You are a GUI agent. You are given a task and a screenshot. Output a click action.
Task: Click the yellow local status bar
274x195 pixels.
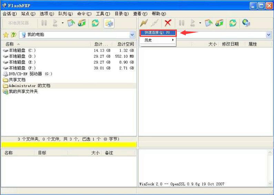tap(69, 144)
